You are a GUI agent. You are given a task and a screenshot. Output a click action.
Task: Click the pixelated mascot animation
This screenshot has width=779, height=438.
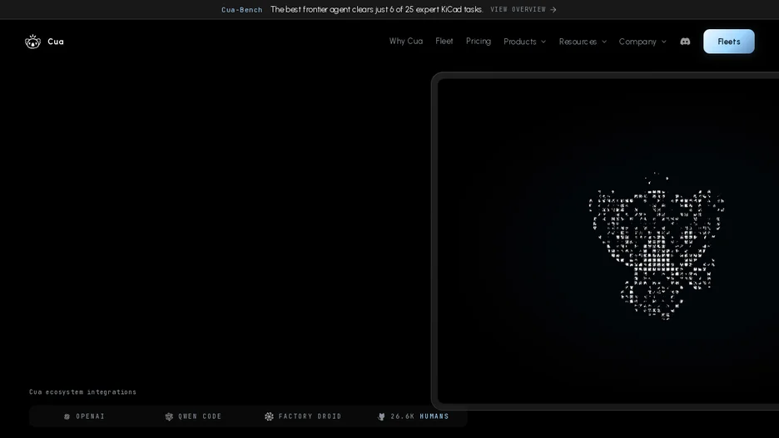657,247
